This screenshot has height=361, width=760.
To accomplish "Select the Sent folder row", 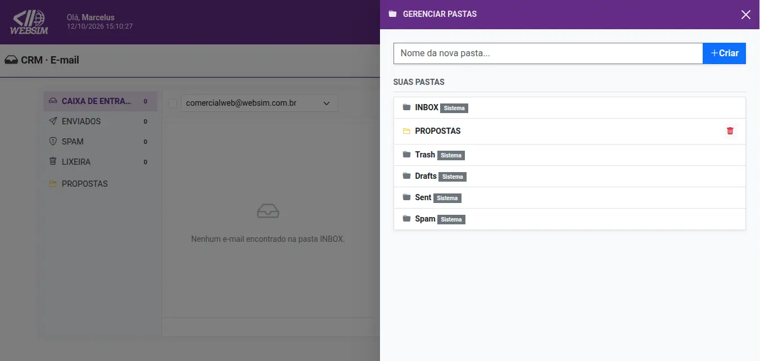I will [569, 198].
